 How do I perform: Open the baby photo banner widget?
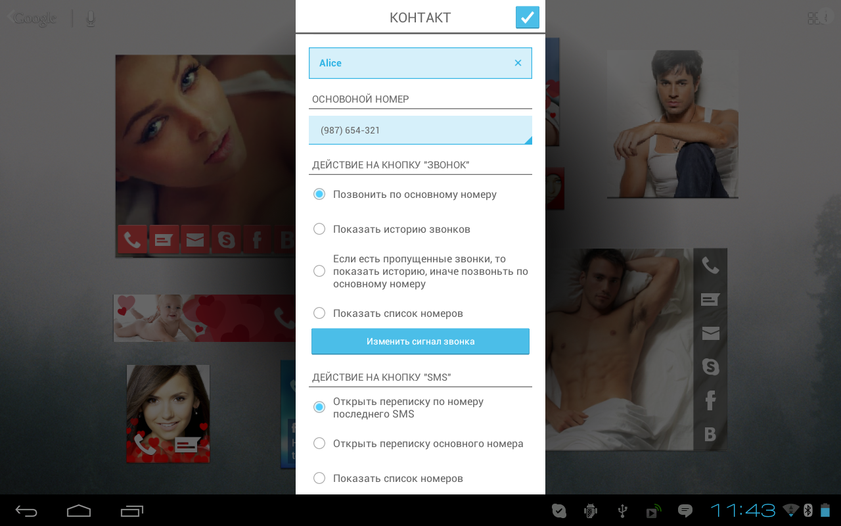tap(204, 318)
